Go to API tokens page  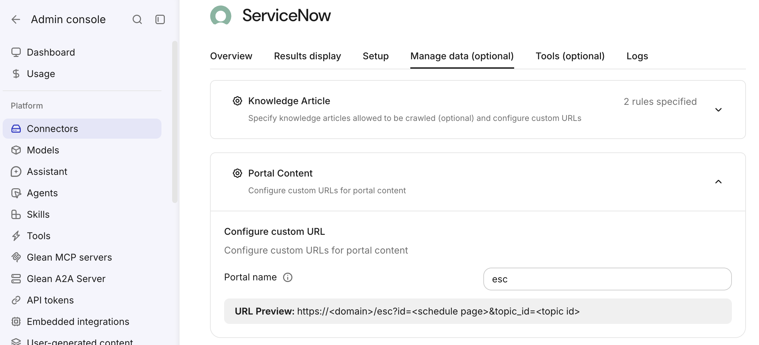(x=82, y=300)
